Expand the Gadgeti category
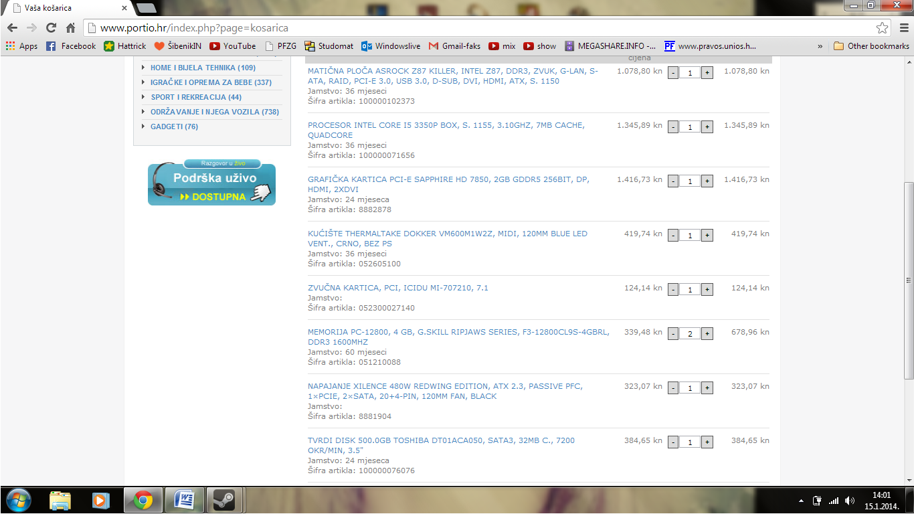The image size is (914, 514). pos(174,126)
